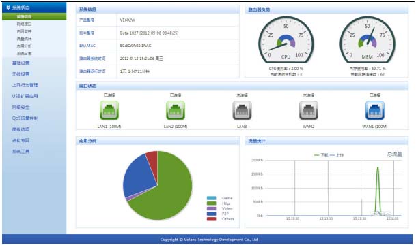Click the 流量统计 panel header above line chart
416x245 pixels.
click(x=327, y=141)
